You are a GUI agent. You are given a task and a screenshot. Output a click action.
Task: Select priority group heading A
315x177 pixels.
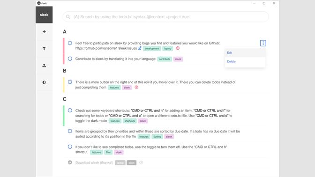click(65, 32)
